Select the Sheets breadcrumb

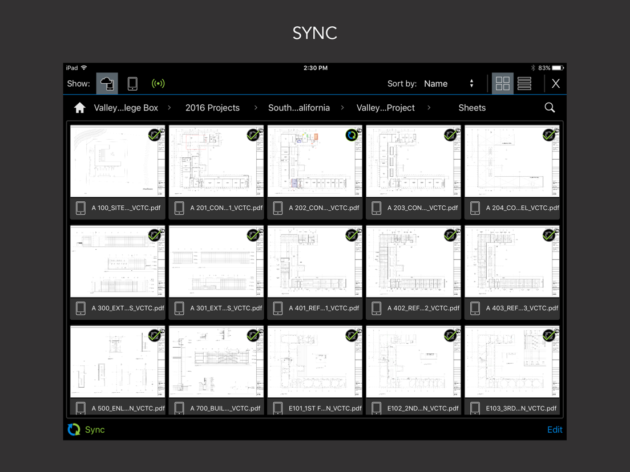pos(472,108)
